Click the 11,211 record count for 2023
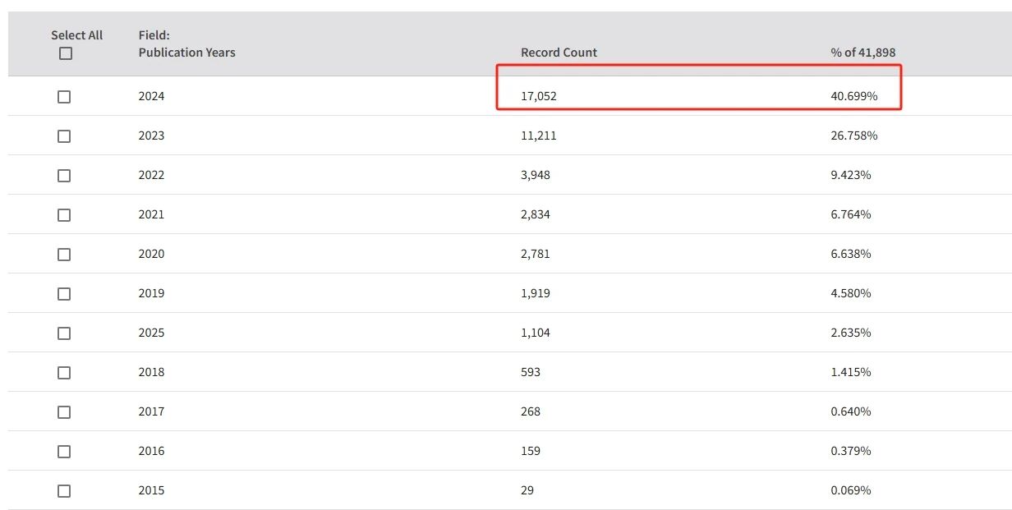Screen dimensions: 1012x510 pos(539,136)
